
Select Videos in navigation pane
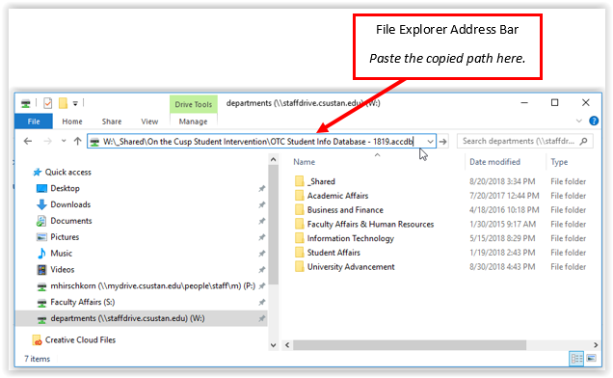pos(62,270)
